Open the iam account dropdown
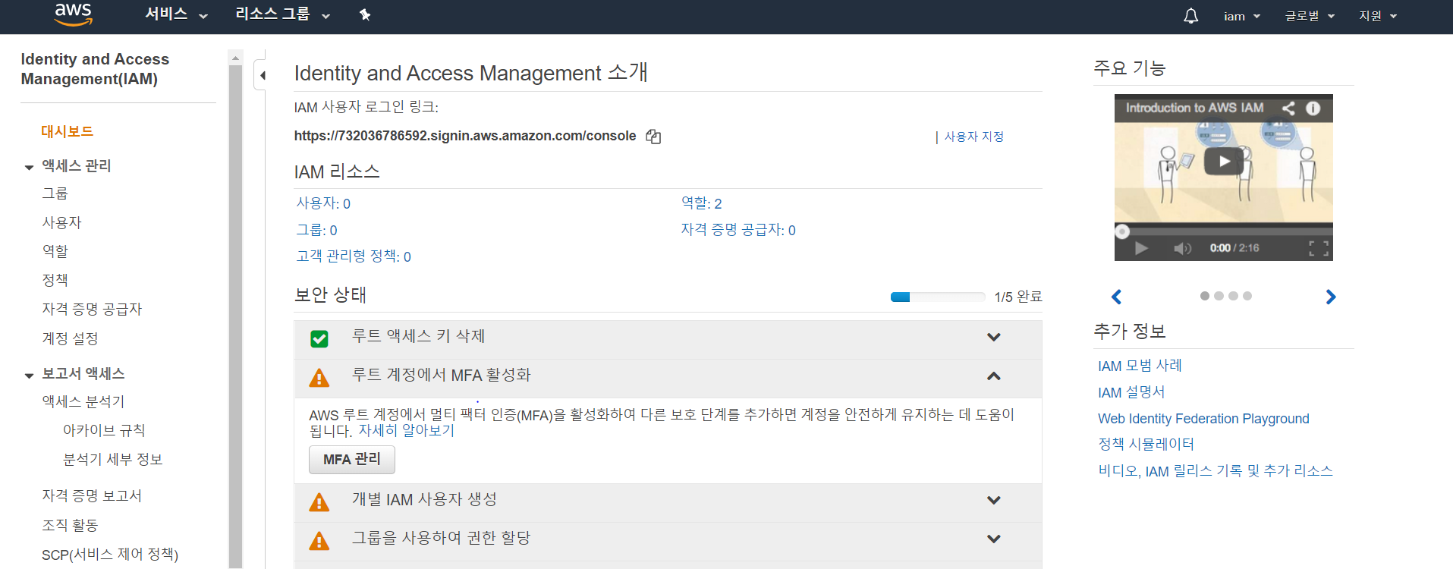Screen dimensions: 1453x569 [x=1242, y=16]
